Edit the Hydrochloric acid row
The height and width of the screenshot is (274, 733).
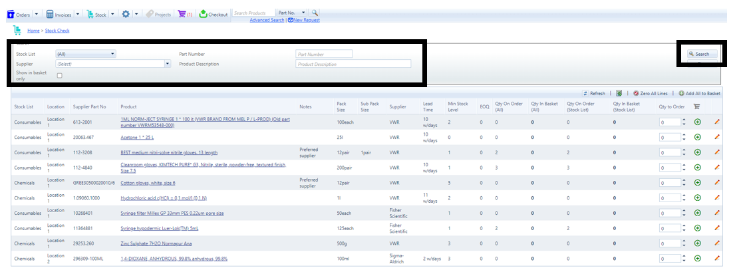point(716,198)
